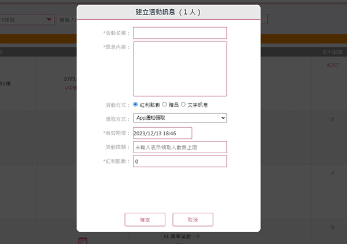Select the 紅利點數 radio option
Viewport: 347px width, 244px height.
point(136,105)
